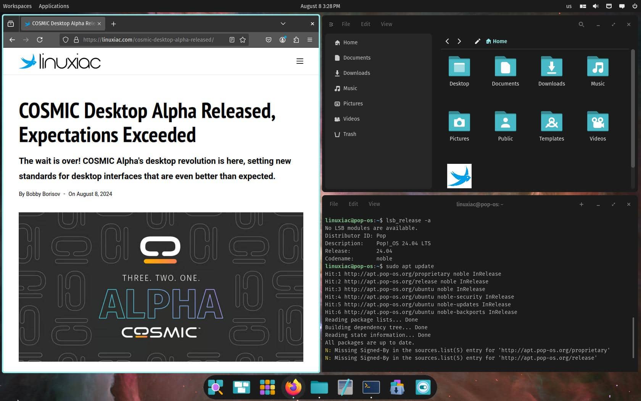641x401 pixels.
Task: Edit the path using the pencil icon
Action: (477, 41)
